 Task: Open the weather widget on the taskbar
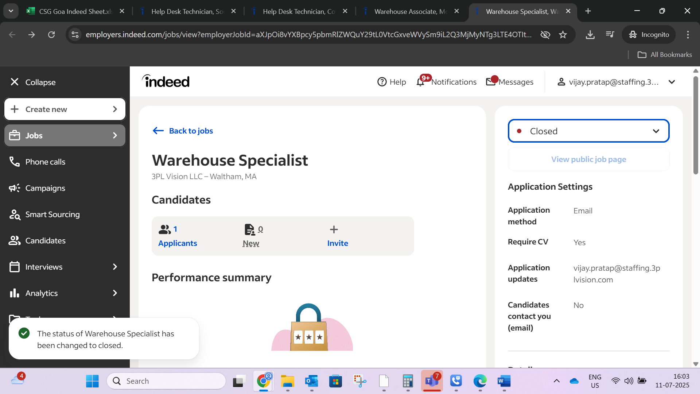click(17, 380)
